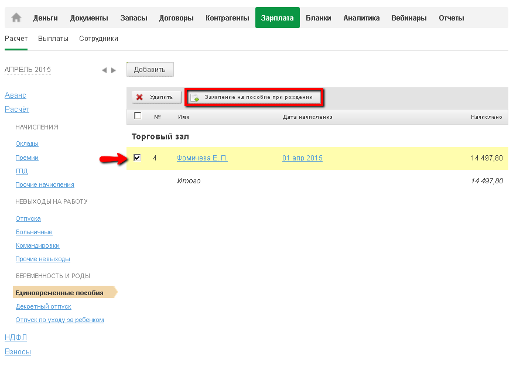This screenshot has height=366, width=513.
Task: Click 14 497,80 amount in Фомичева row
Action: click(x=487, y=158)
